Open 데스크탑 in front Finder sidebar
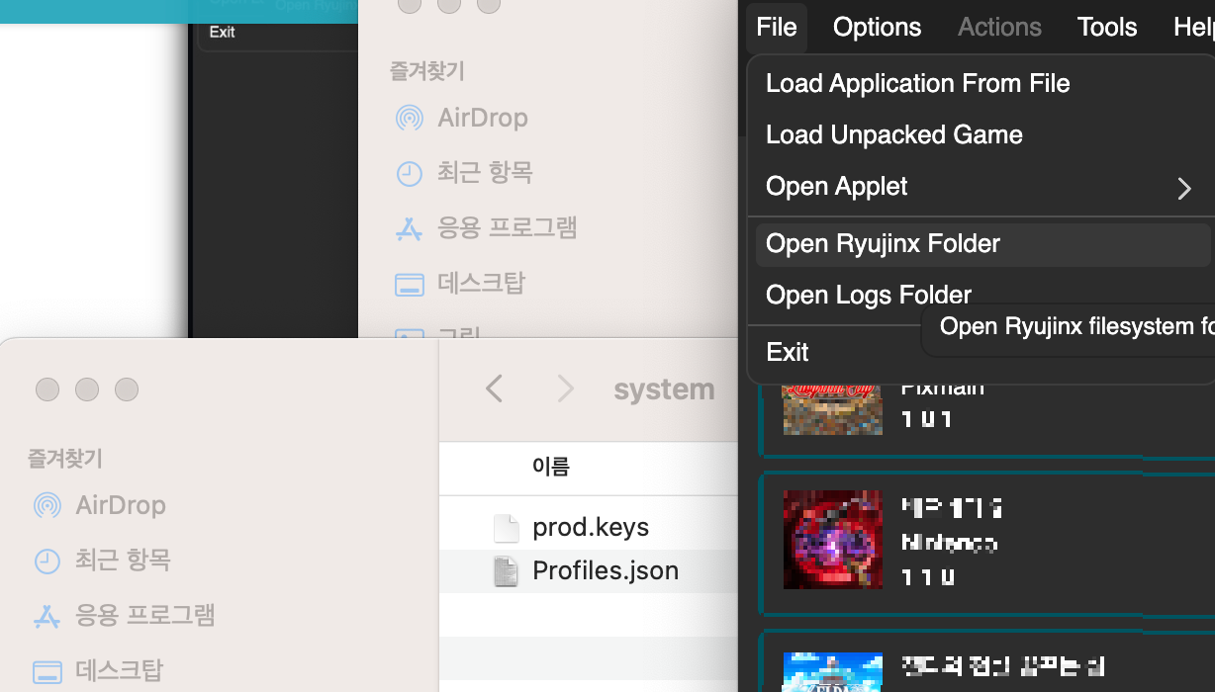The image size is (1215, 692). click(x=98, y=671)
